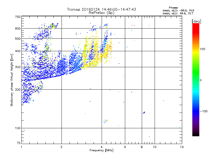The height and width of the screenshot is (160, 214).
Task: Click the colorbar tick label '100'
Action: point(202,49)
